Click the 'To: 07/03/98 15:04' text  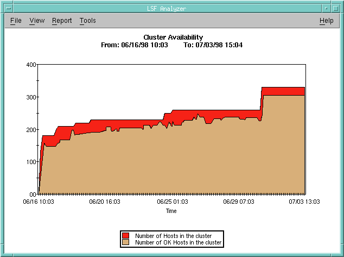(x=213, y=45)
